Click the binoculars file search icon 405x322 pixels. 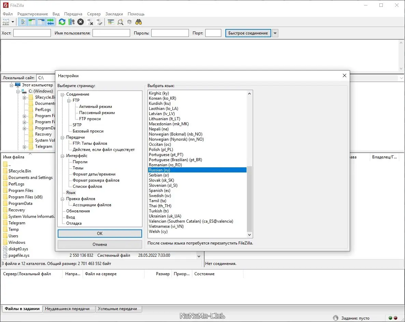coord(139,22)
